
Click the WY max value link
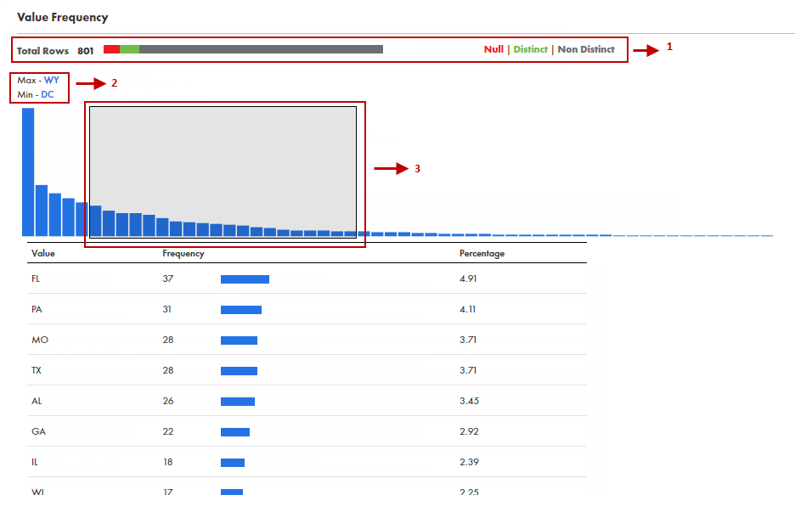(x=51, y=81)
